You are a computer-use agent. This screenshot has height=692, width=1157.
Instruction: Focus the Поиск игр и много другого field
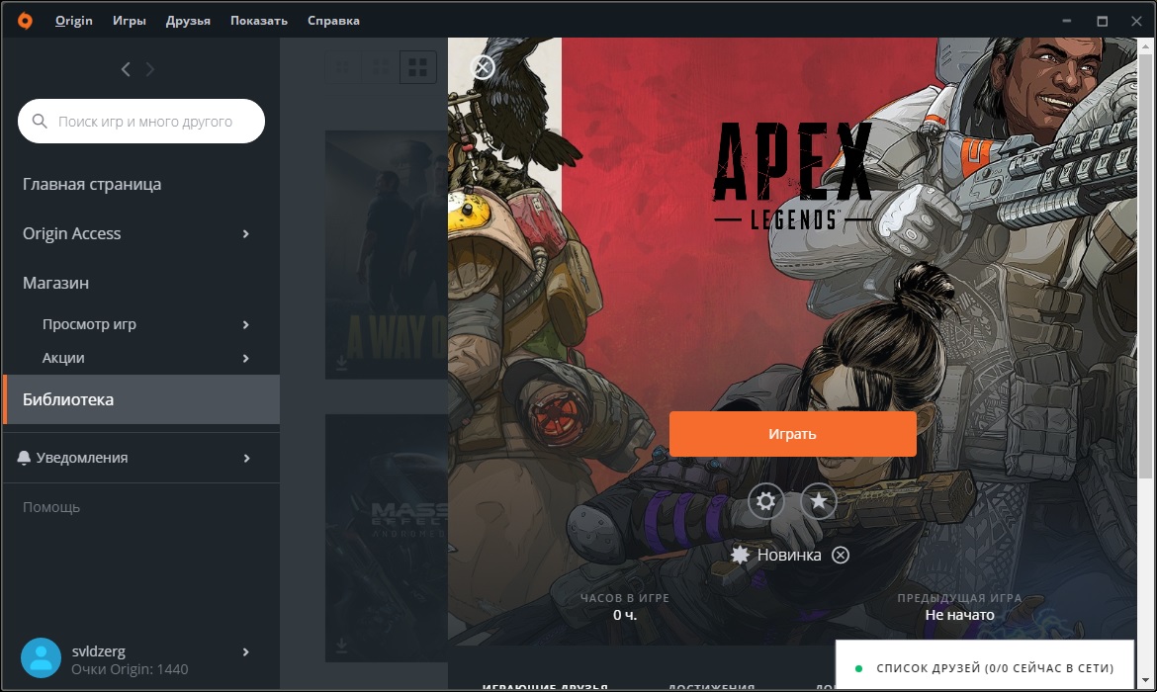141,121
